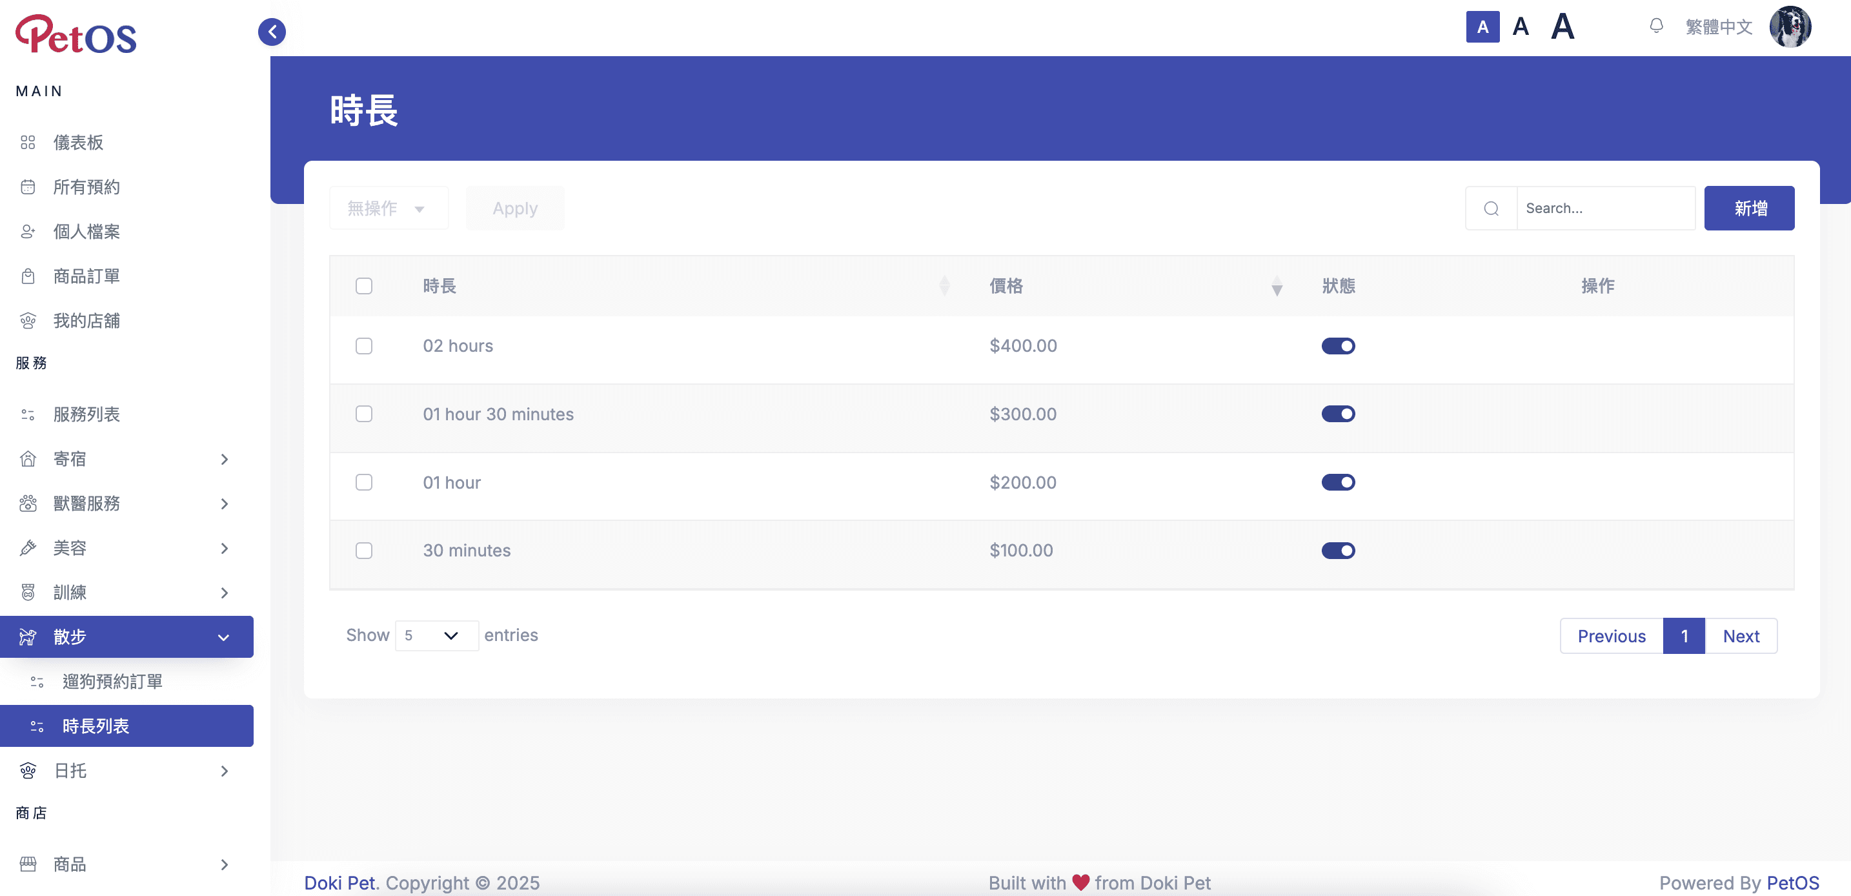Collapse sidebar with the back arrow button
Image resolution: width=1851 pixels, height=896 pixels.
coord(272,32)
